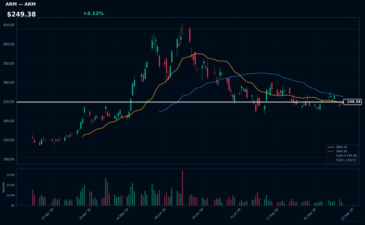The height and width of the screenshot is (225, 365).
Task: Click the 30.0M volume axis label
Action: [x=10, y=175]
